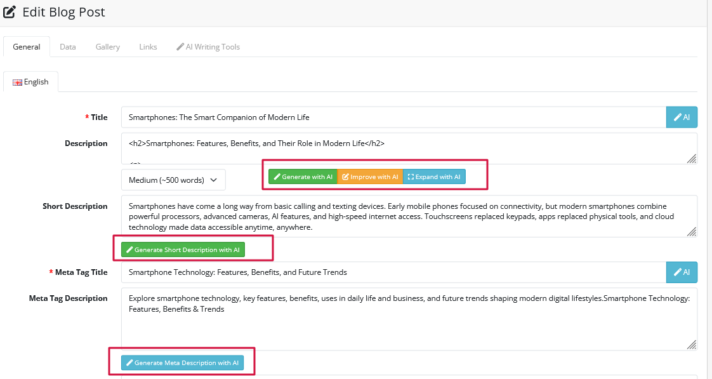Click Generate with AI button
Viewport: 712px width, 379px height.
pyautogui.click(x=303, y=176)
